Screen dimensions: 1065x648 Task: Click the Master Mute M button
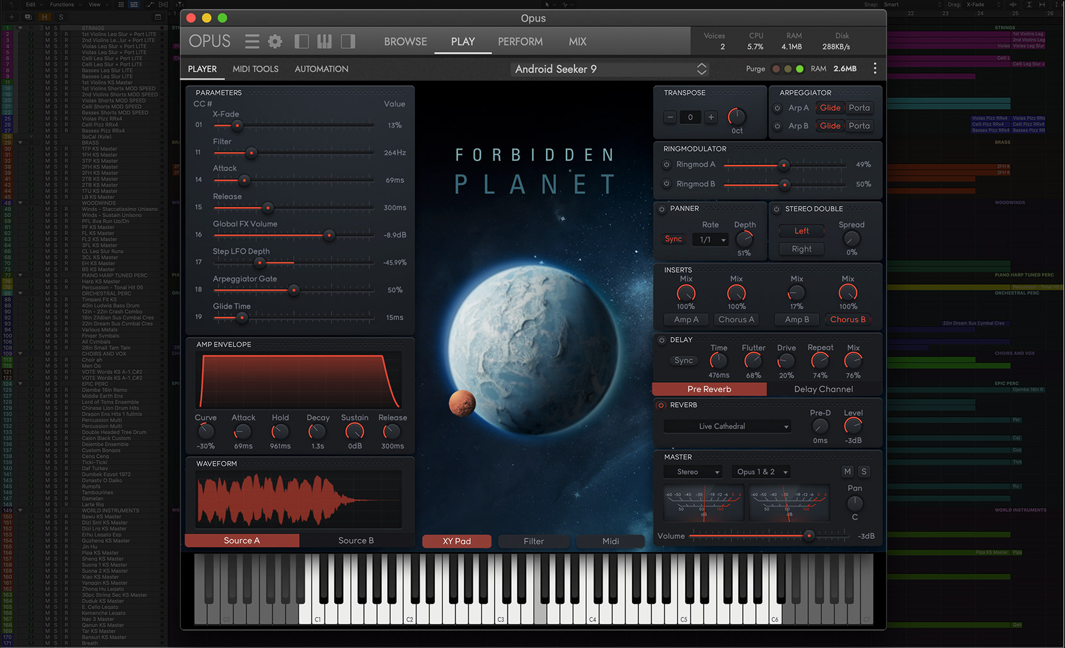(848, 472)
